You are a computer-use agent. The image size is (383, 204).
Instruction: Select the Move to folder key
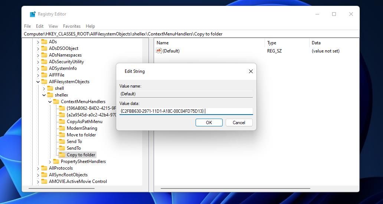[x=81, y=135]
